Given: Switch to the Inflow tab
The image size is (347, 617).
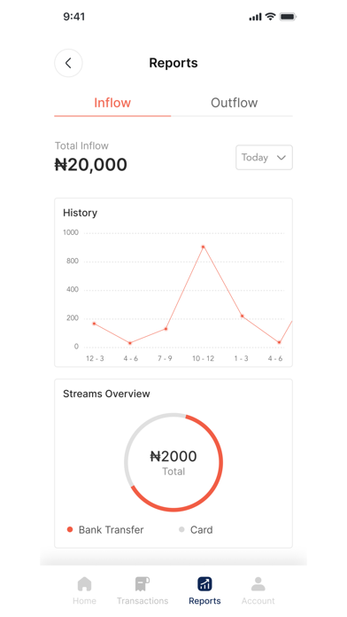Looking at the screenshot, I should (112, 103).
